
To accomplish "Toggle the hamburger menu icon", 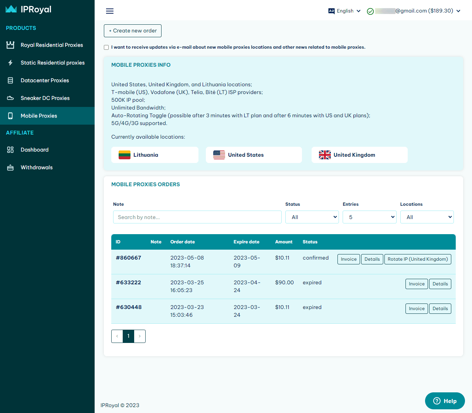I will point(110,11).
